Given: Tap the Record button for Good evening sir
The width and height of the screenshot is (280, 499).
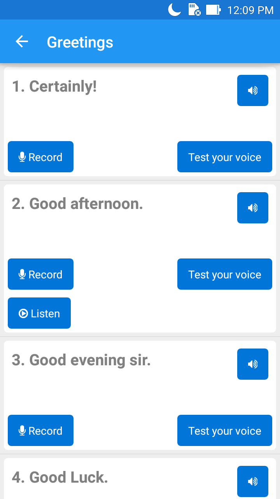Looking at the screenshot, I should click(40, 430).
